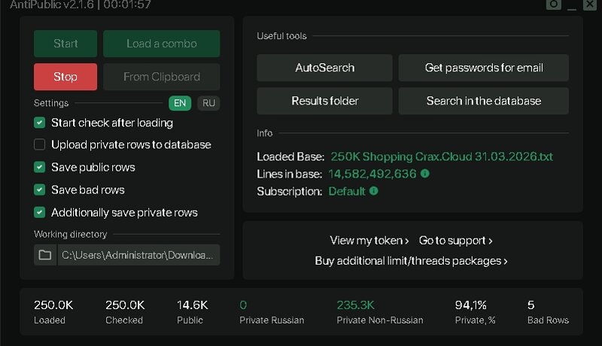
Task: Open Buy additional limit/threads packages
Action: (x=411, y=261)
